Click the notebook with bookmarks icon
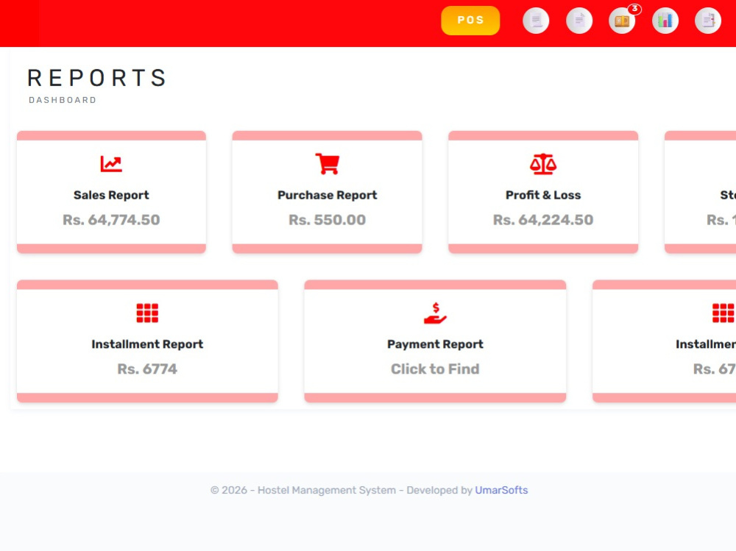 [x=708, y=21]
